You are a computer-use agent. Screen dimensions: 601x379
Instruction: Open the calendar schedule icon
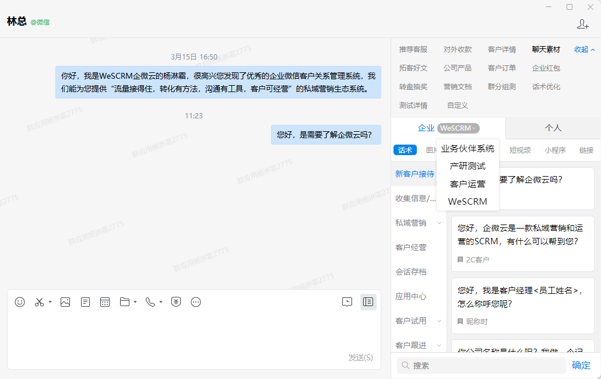pos(105,302)
